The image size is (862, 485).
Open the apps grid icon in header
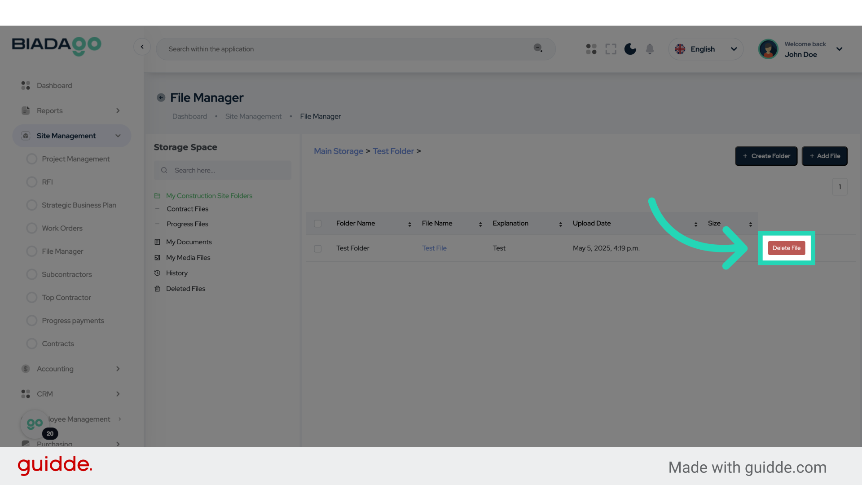click(591, 49)
